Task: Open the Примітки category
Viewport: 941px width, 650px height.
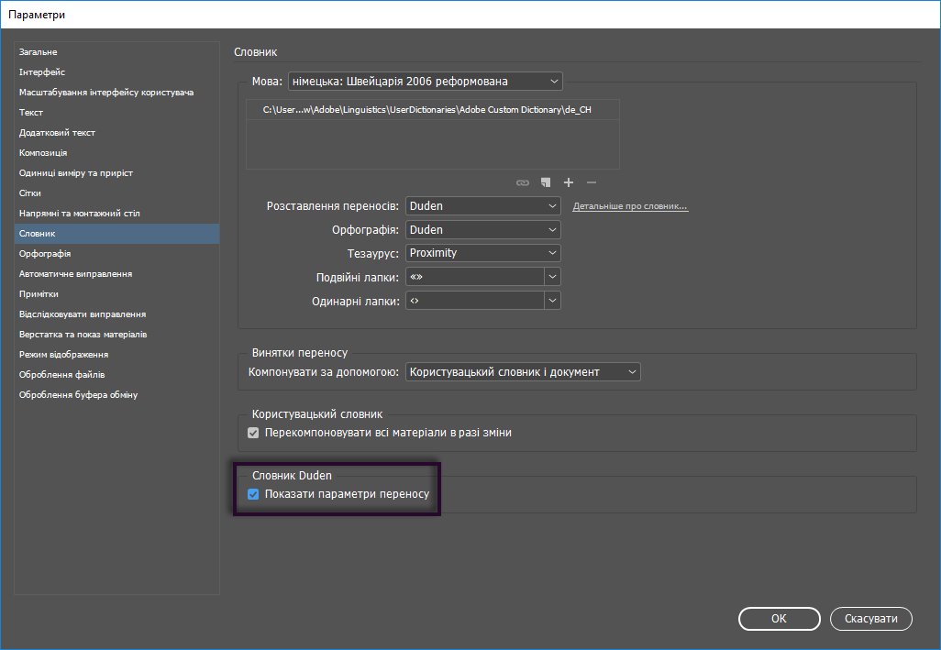Action: point(117,293)
